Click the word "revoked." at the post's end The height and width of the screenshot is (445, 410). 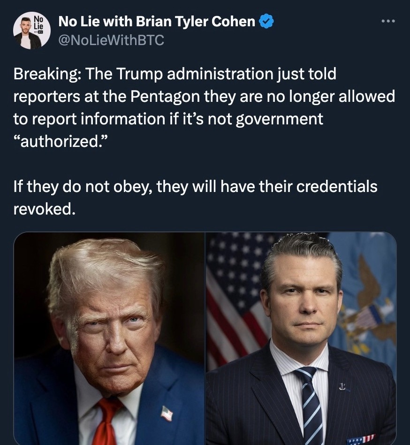pos(45,209)
